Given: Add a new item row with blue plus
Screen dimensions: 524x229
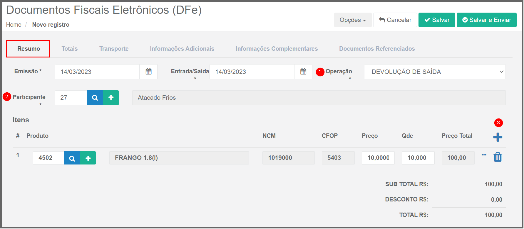Looking at the screenshot, I should point(497,137).
